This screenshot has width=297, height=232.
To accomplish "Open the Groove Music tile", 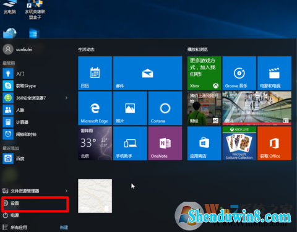I will (x=239, y=73).
